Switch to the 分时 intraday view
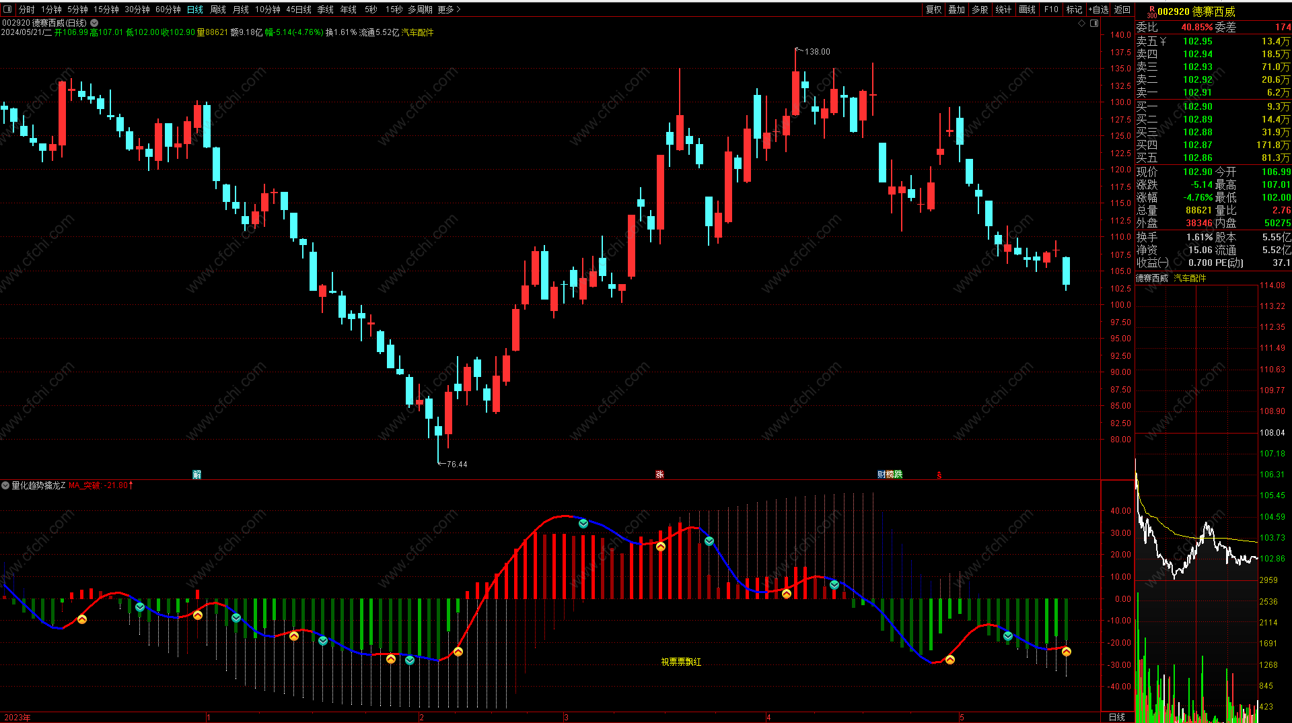 (x=27, y=9)
